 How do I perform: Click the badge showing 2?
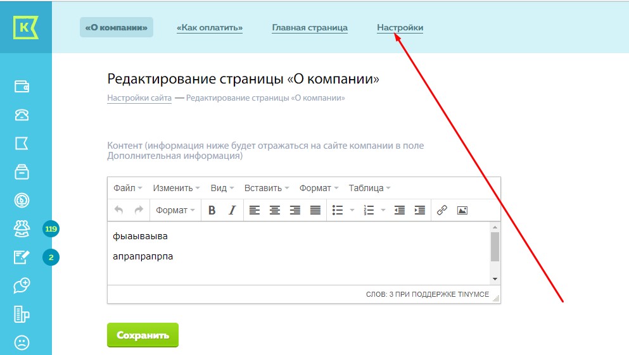click(x=51, y=258)
